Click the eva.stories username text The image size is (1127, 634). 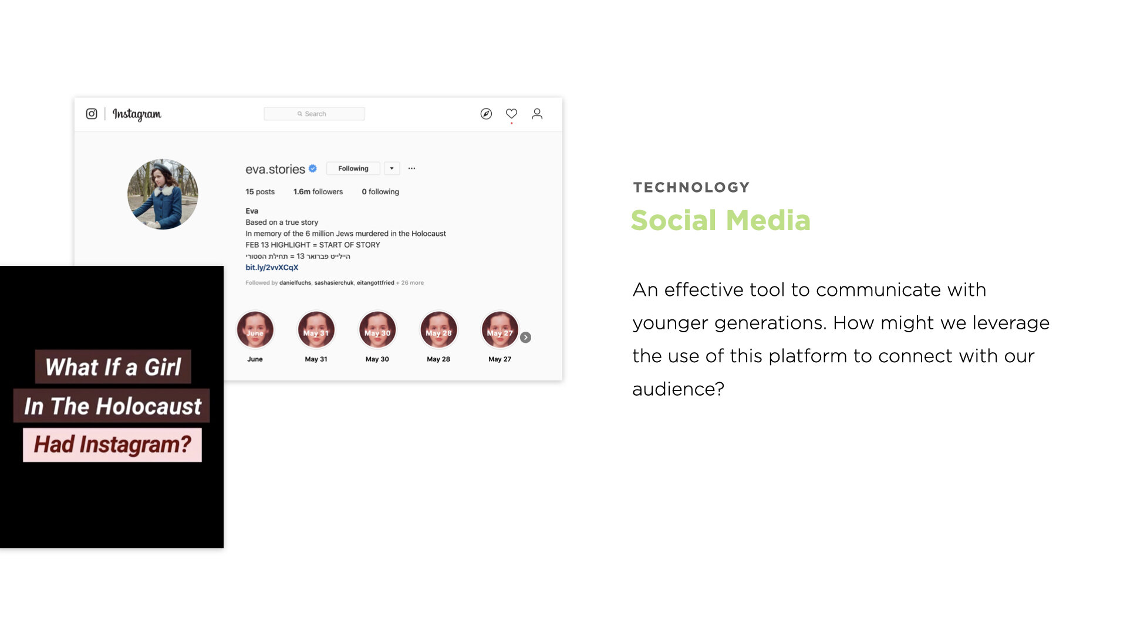275,169
